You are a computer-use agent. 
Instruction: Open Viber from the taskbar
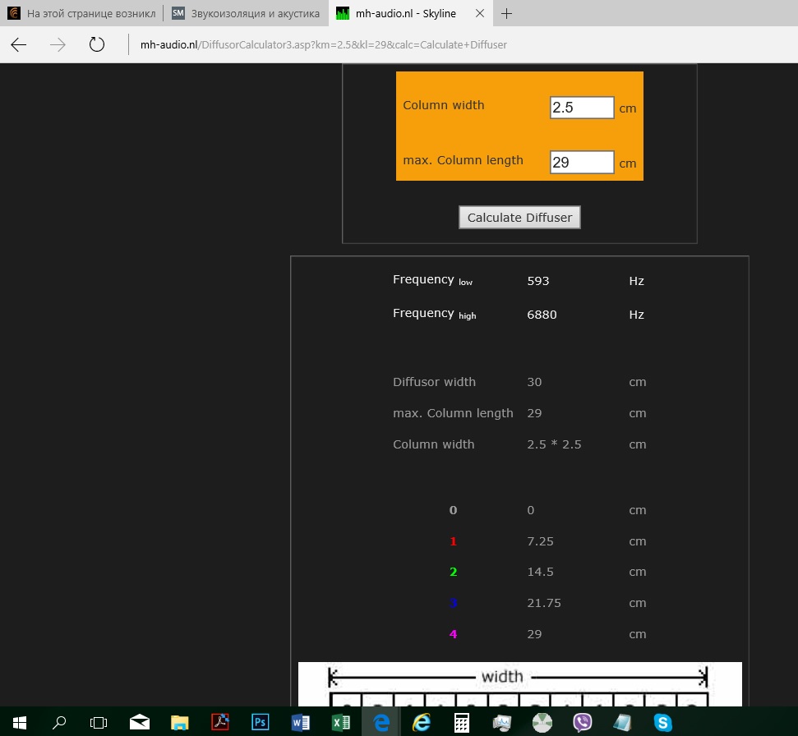click(583, 722)
